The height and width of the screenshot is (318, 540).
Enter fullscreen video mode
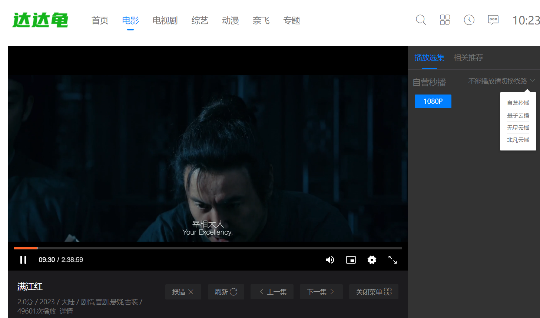click(392, 260)
